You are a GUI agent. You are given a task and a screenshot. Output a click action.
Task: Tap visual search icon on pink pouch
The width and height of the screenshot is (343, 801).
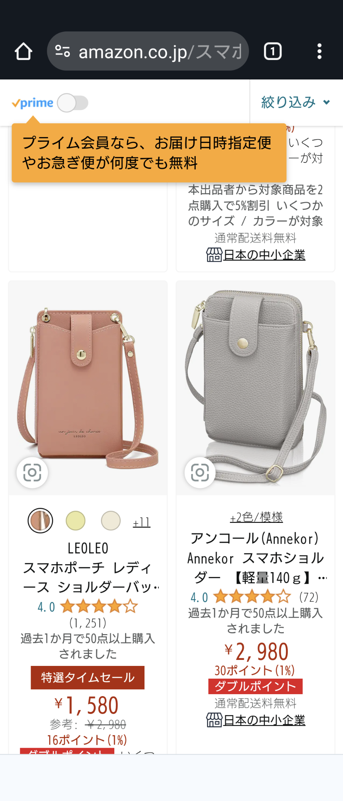click(32, 472)
